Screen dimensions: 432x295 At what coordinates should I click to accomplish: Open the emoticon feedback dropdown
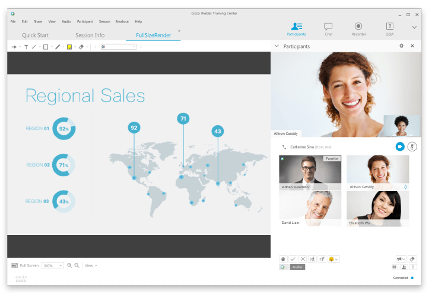pos(333,259)
